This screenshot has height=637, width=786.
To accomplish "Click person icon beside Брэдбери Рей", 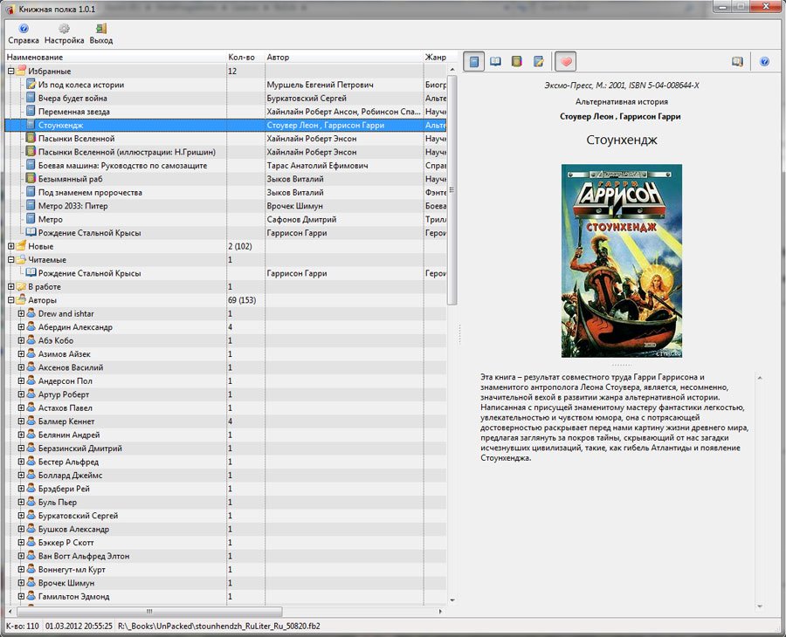I will (31, 489).
